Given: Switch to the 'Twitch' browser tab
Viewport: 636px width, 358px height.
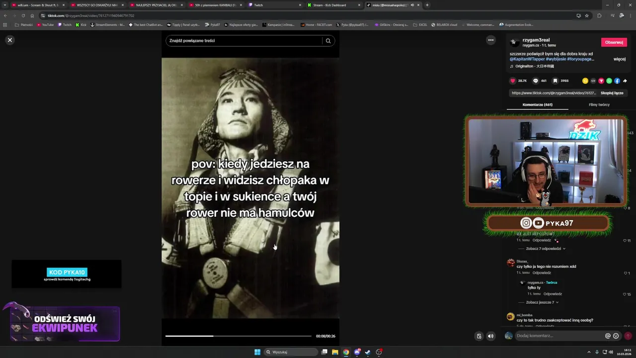Looking at the screenshot, I should click(275, 5).
